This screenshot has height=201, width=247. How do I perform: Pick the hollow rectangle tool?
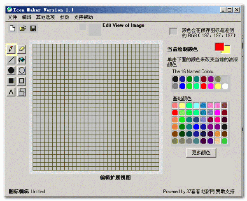[x=21, y=81]
